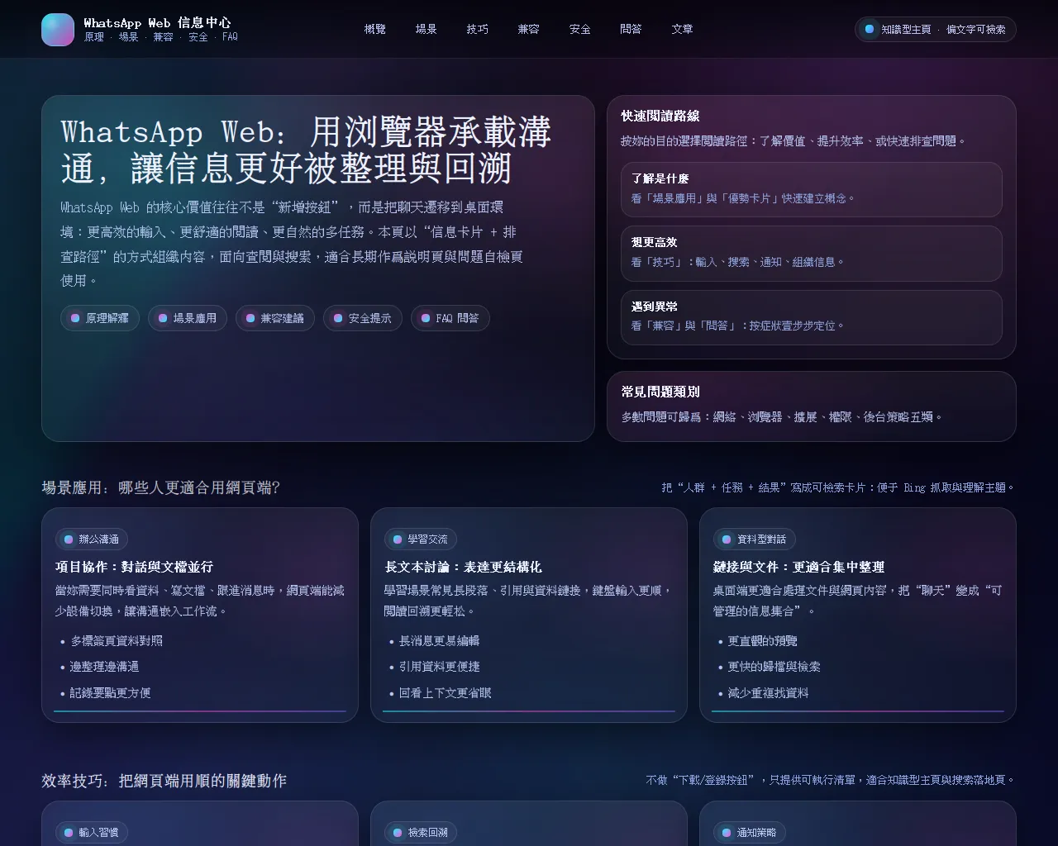Click the 辦公溝通 tag
Viewport: 1058px width, 846px height.
pyautogui.click(x=92, y=539)
